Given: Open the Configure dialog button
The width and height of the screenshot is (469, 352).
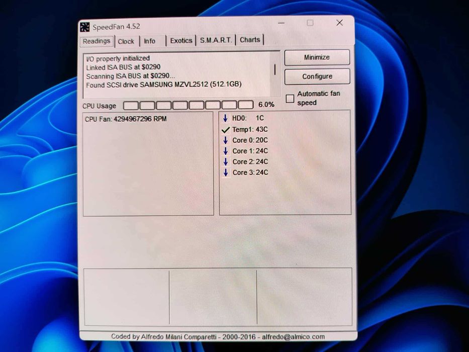Looking at the screenshot, I should pos(317,76).
